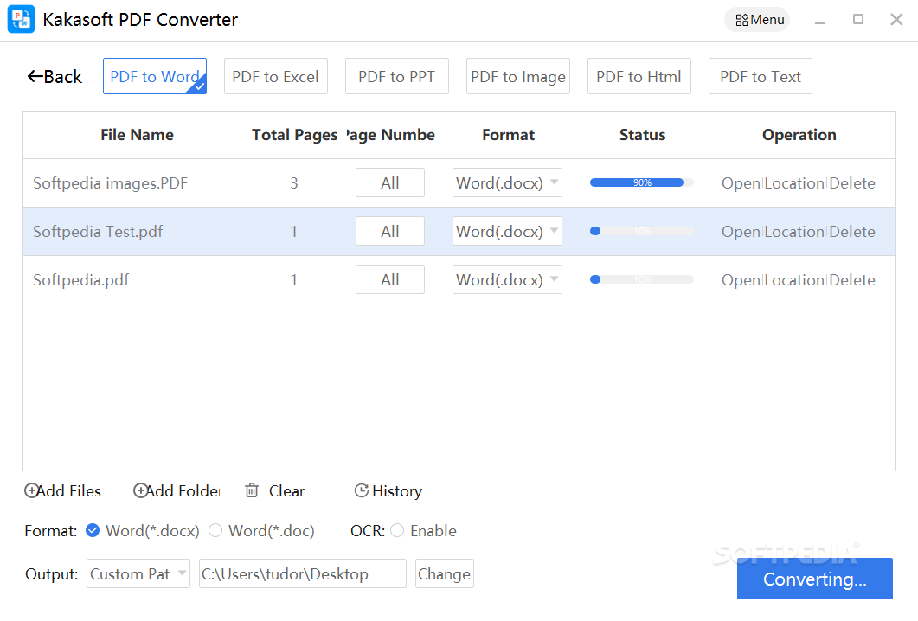Screen dimensions: 918x621
Task: Click progress bar of Softpedia.pdf
Action: [642, 279]
